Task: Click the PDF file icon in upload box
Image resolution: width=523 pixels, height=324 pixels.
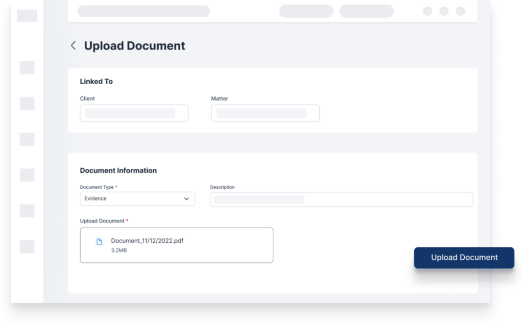Action: [100, 242]
